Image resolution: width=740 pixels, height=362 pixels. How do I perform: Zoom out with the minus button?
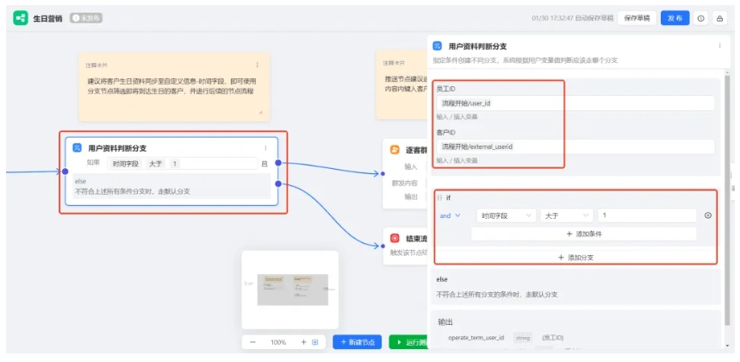[x=252, y=342]
